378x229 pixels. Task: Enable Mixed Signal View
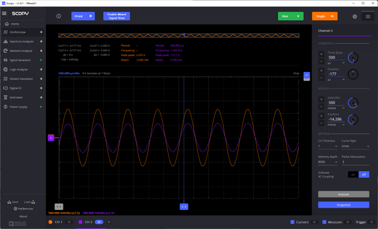coord(116,16)
